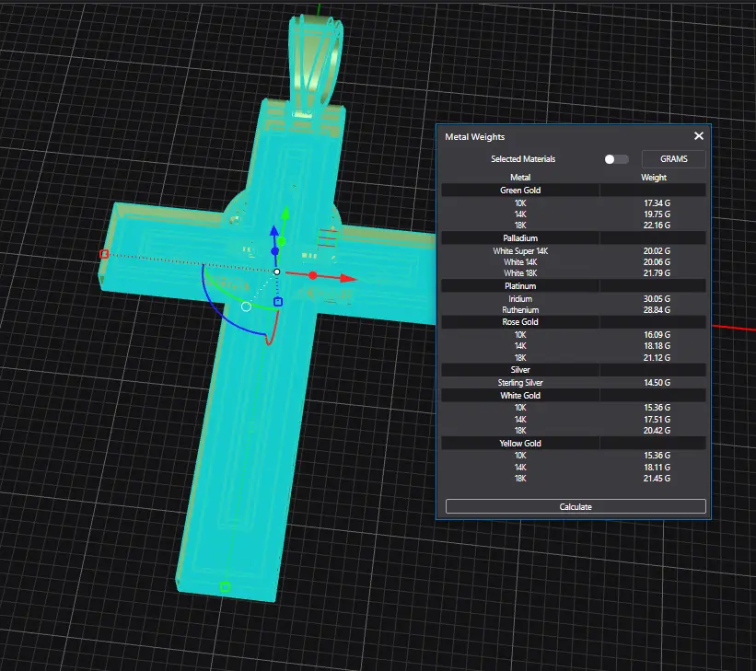Click the green square handle at the cross's bottom
Viewport: 756px width, 671px height.
225,586
